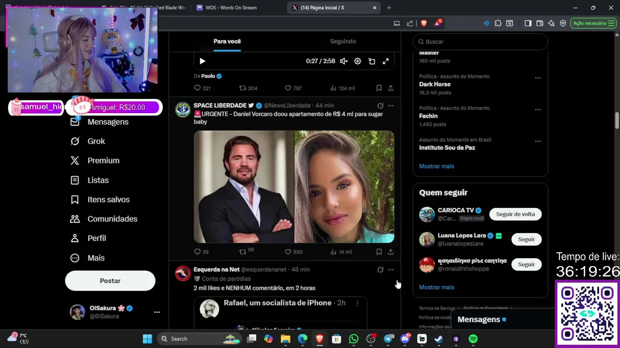Go to Perfil in the sidebar
Image resolution: width=620 pixels, height=348 pixels.
tap(88, 238)
